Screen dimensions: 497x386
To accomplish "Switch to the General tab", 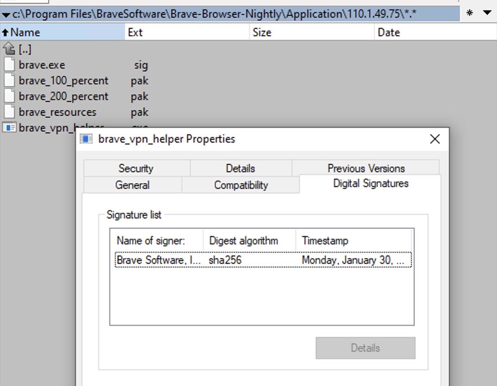I will pos(132,185).
